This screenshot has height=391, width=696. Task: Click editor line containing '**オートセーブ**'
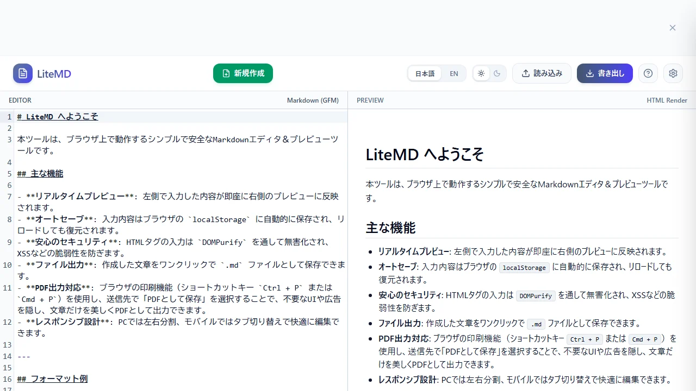[181, 225]
